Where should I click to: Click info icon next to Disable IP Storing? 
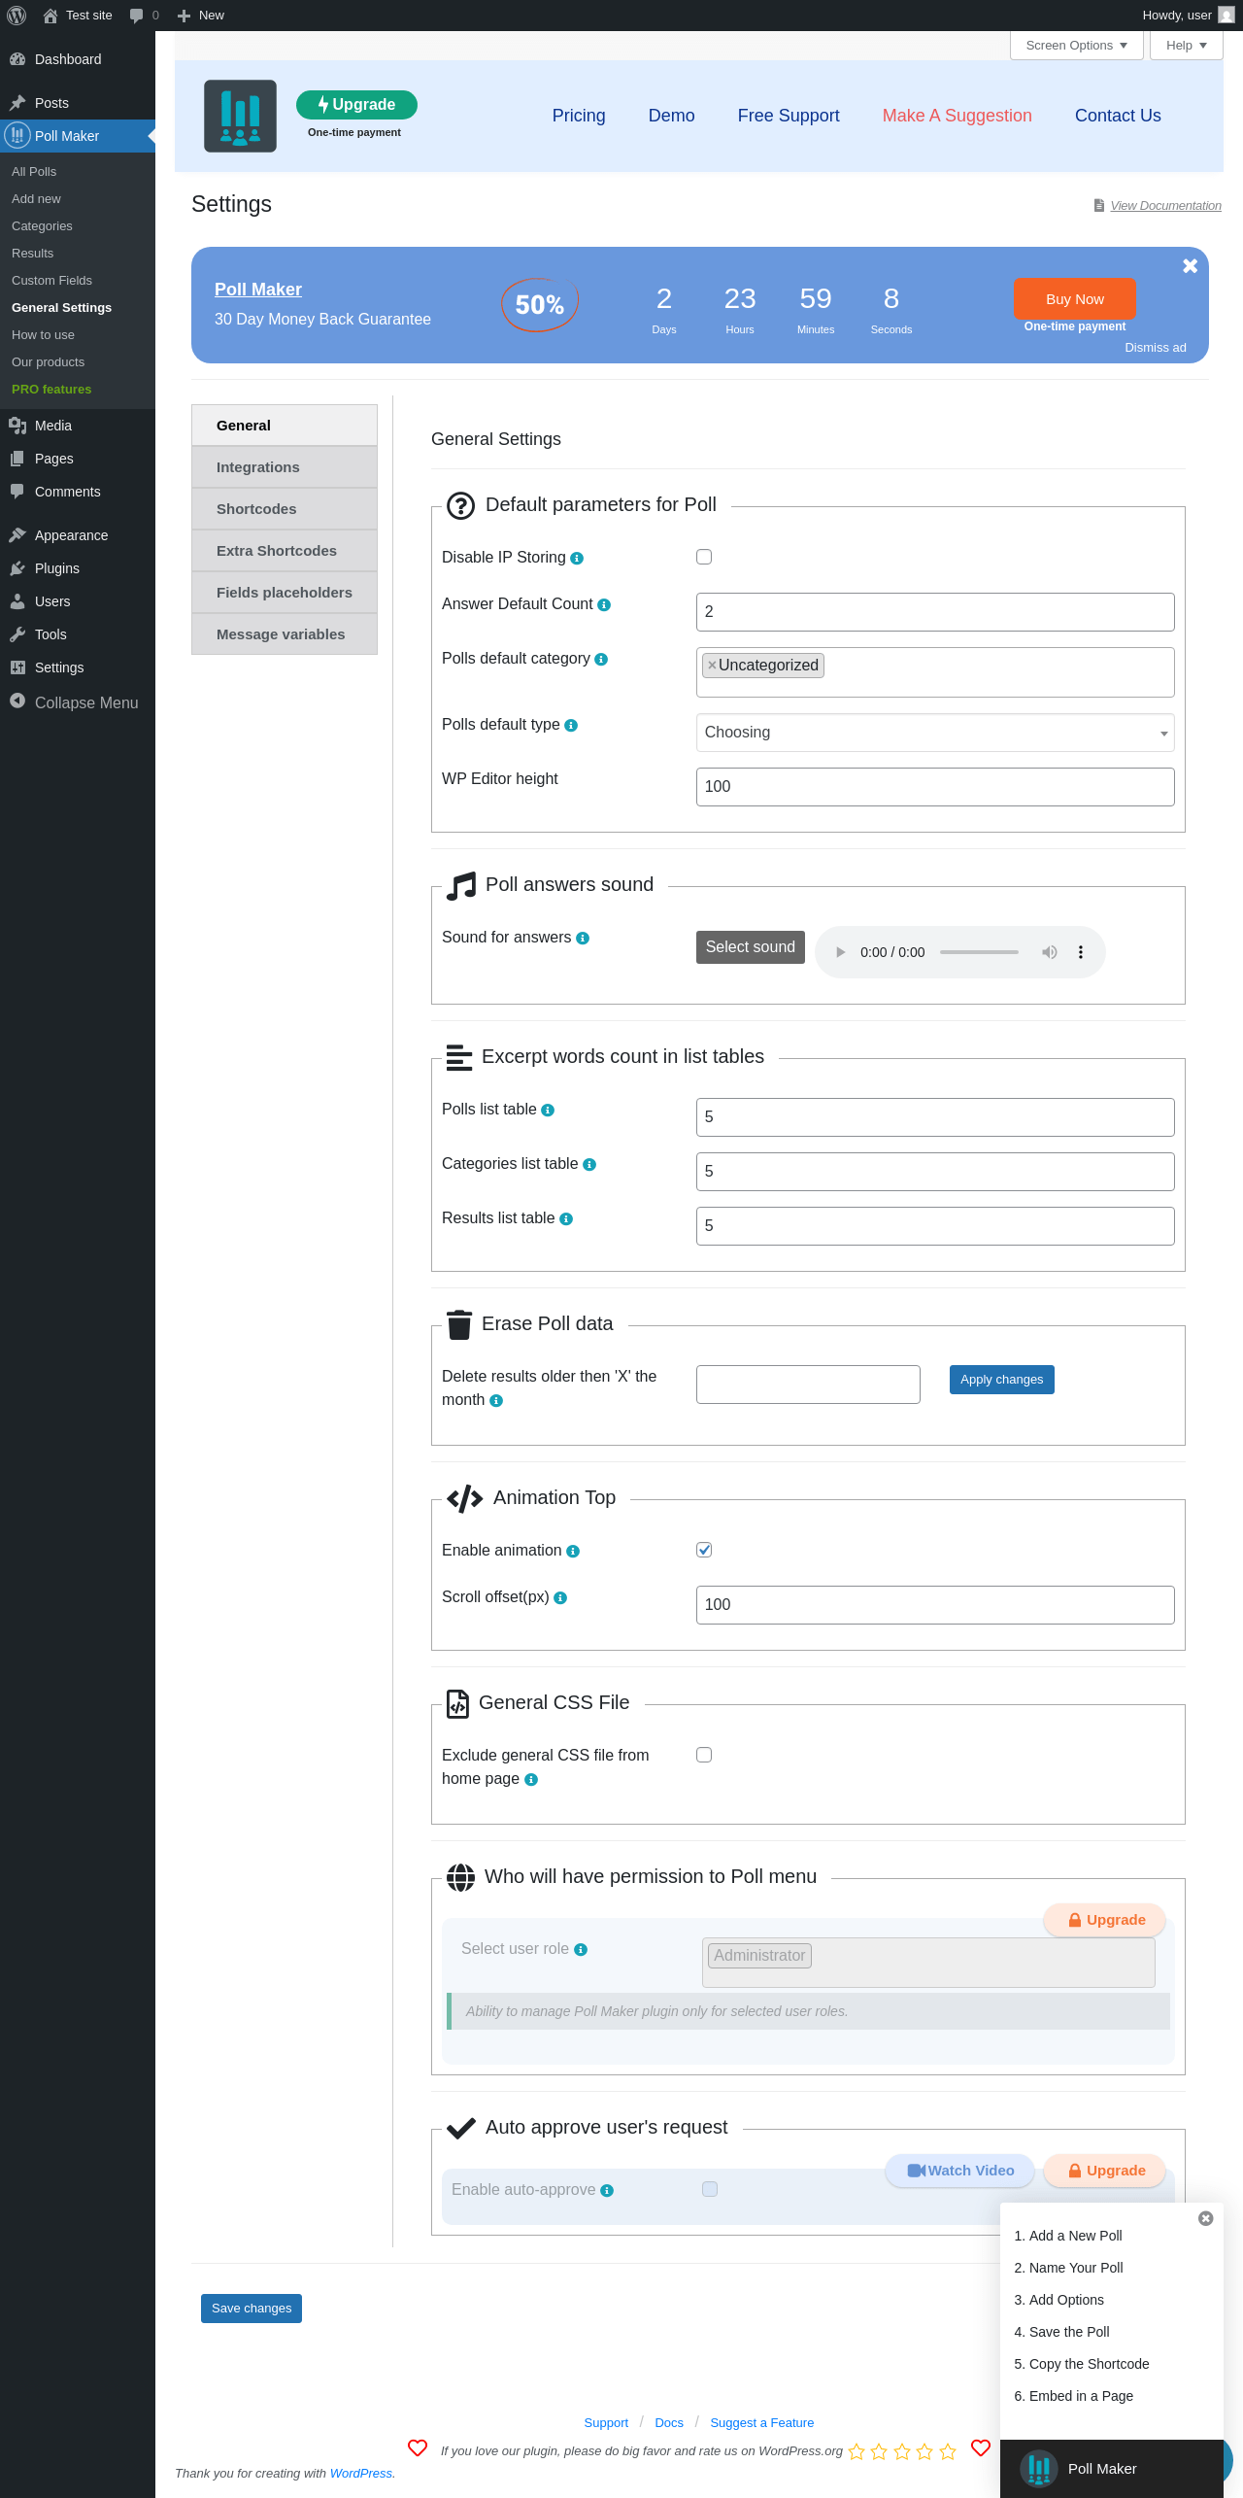click(x=577, y=559)
